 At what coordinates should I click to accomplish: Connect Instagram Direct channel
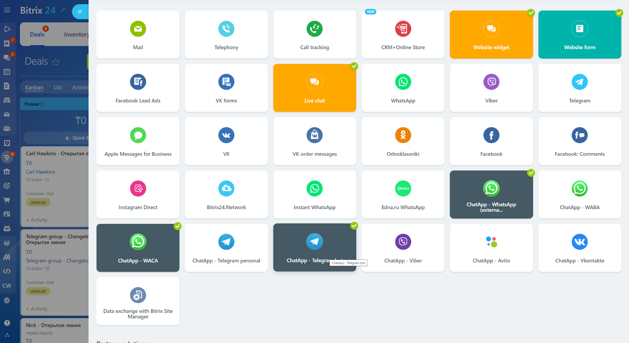138,194
